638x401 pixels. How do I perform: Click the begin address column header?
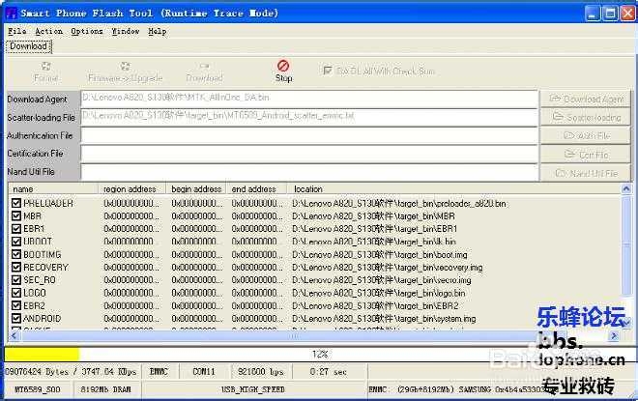196,189
